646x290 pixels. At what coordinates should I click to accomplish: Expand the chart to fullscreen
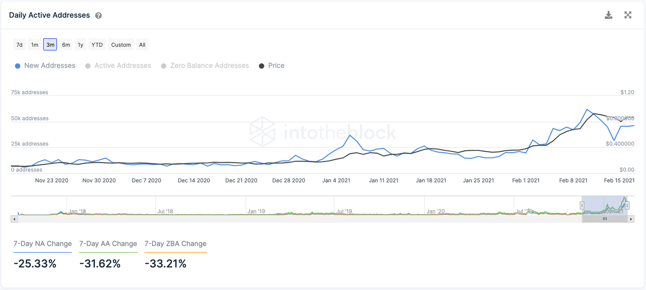pyautogui.click(x=628, y=15)
